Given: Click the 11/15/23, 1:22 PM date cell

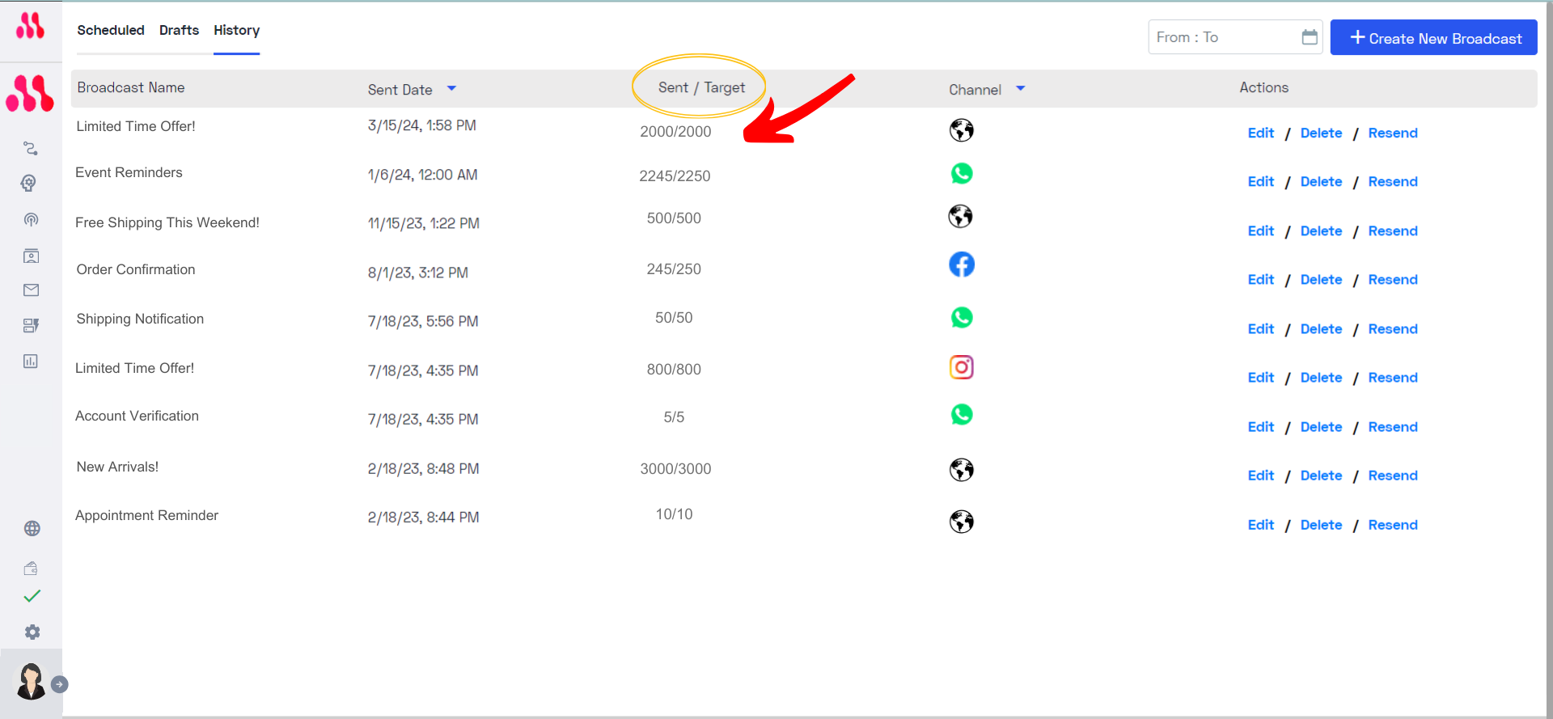Looking at the screenshot, I should (423, 223).
